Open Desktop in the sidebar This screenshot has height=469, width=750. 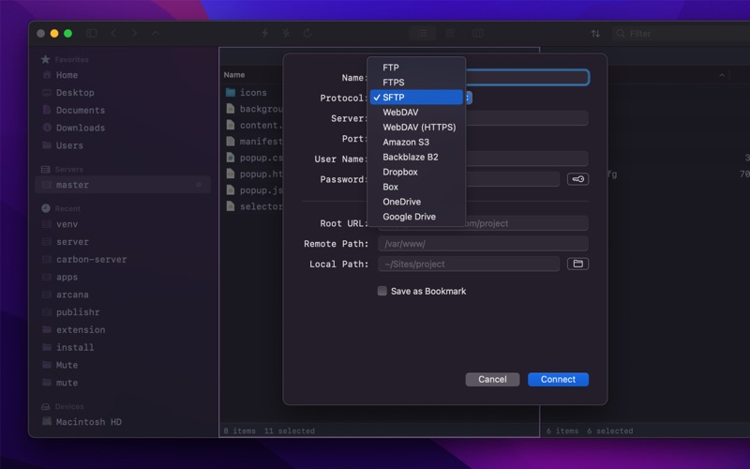[x=75, y=93]
